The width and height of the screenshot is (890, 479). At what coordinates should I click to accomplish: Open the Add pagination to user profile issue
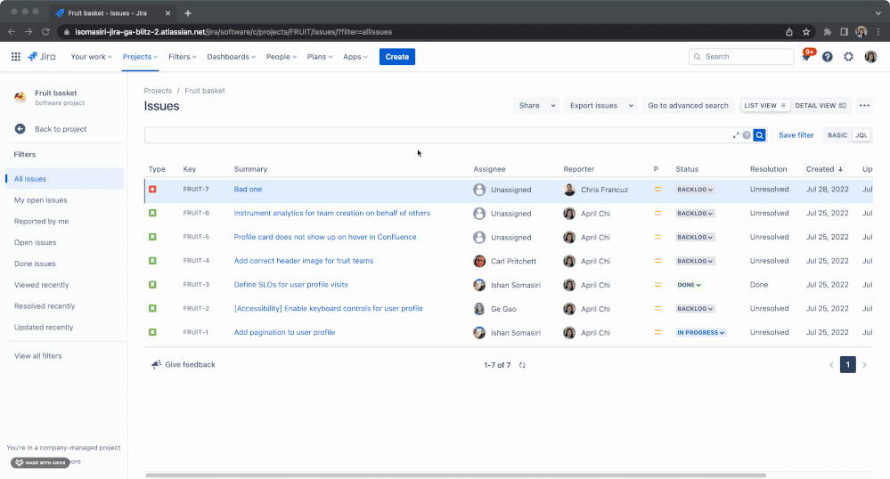pyautogui.click(x=284, y=332)
